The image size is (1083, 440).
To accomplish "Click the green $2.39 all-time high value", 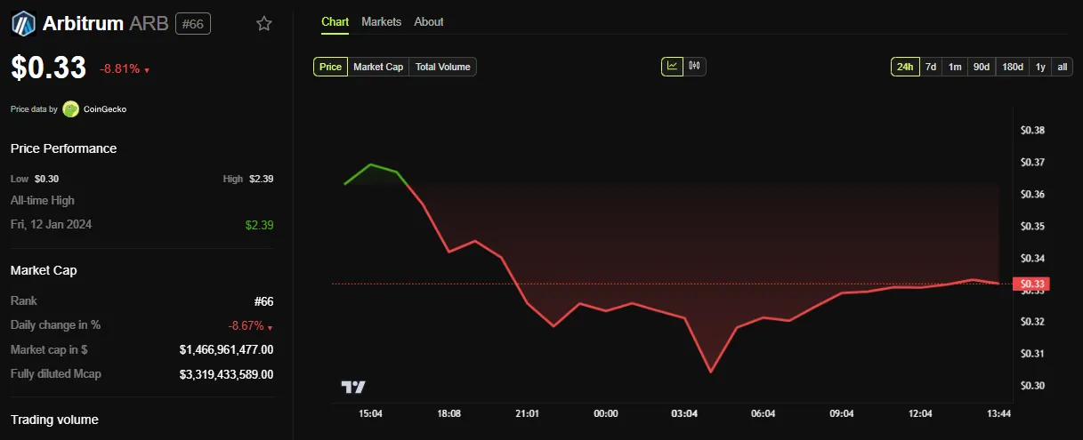I will pyautogui.click(x=259, y=225).
